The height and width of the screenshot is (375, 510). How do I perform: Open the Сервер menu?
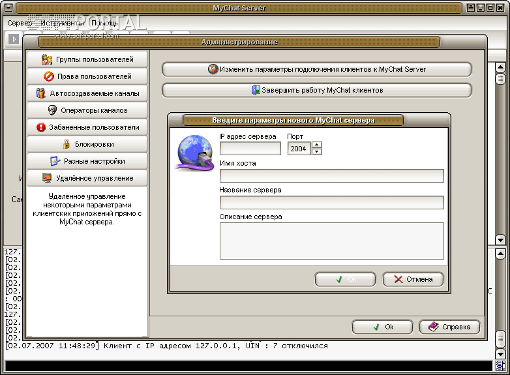[20, 23]
